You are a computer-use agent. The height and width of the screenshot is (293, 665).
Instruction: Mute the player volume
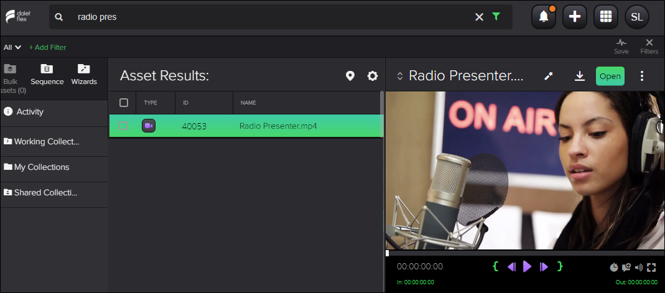[639, 267]
